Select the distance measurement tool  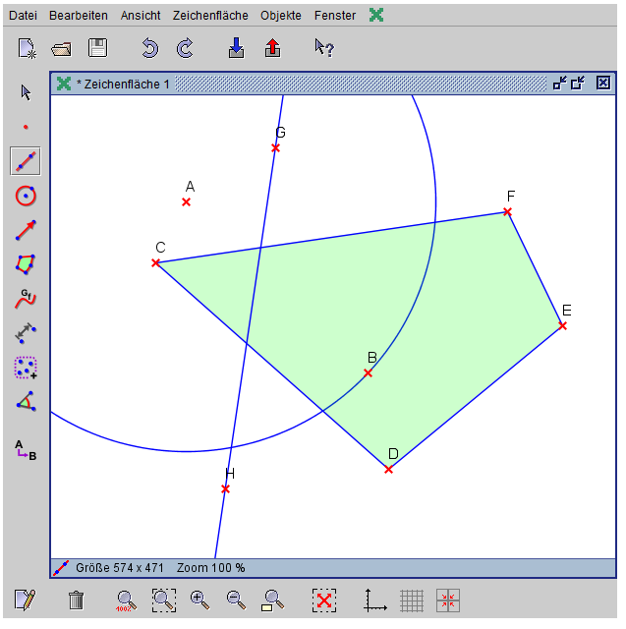[x=26, y=333]
